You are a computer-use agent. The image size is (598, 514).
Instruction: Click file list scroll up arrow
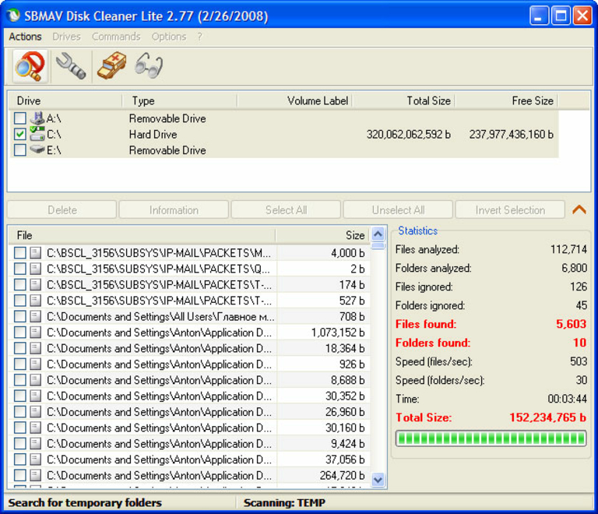(x=378, y=234)
